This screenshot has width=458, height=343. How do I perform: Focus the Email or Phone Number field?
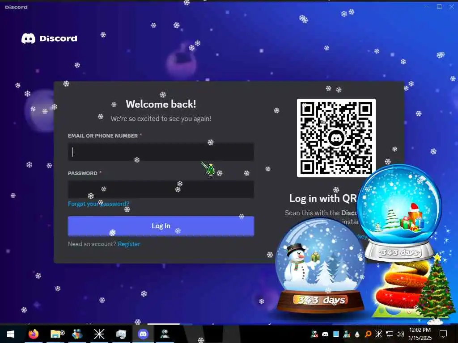coord(161,152)
